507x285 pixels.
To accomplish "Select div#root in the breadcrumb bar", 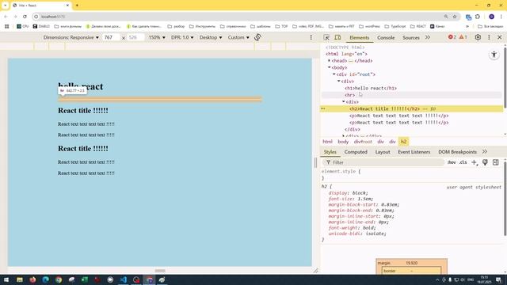I will (363, 142).
